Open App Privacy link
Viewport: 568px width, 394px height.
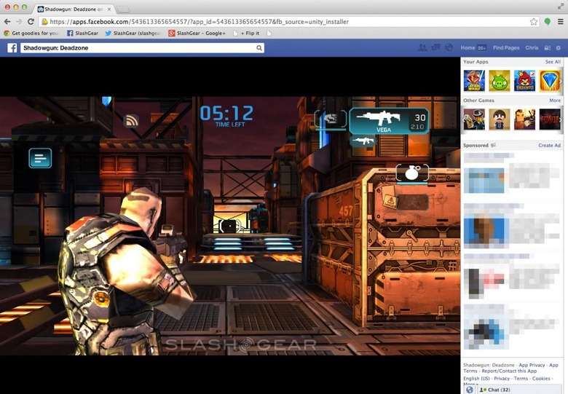coord(532,365)
